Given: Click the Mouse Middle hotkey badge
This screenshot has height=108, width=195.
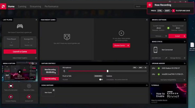Looking at the screenshot, I should coord(98,76).
